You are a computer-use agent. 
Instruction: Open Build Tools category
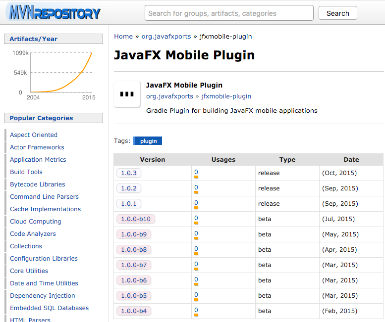pyautogui.click(x=26, y=172)
